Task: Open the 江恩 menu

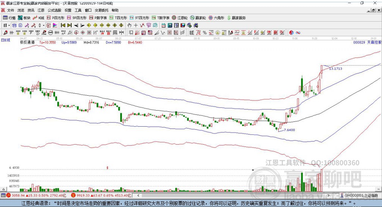Action: pyautogui.click(x=41, y=10)
